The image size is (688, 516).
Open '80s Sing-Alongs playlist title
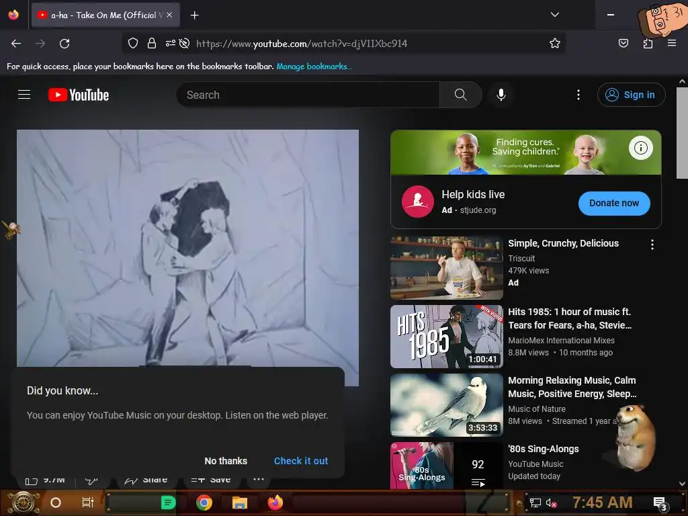(543, 449)
